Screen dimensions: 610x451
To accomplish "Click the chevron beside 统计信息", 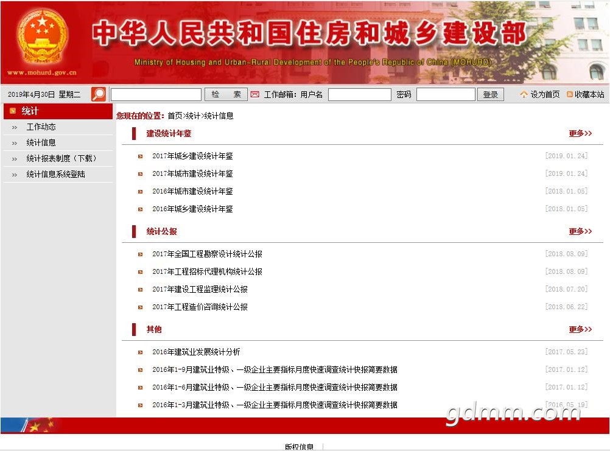I will pos(15,144).
